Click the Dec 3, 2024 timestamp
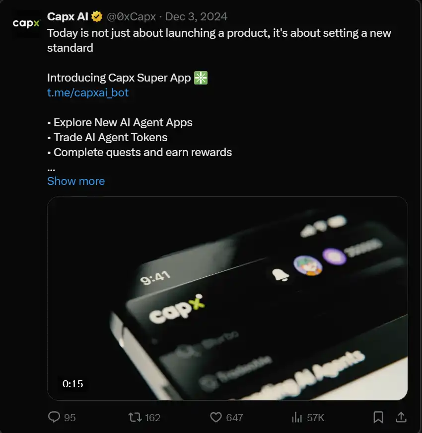This screenshot has height=433, width=422. [196, 17]
